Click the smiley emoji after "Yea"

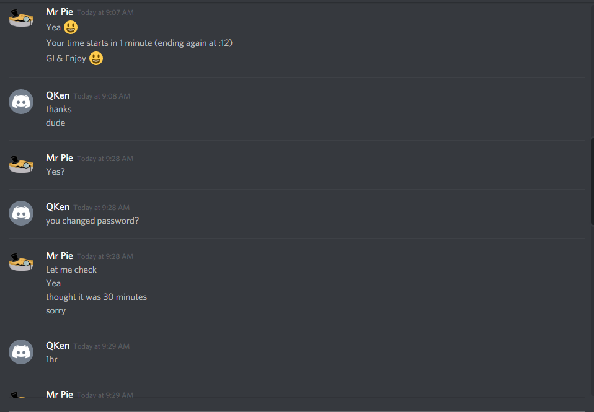pyautogui.click(x=71, y=27)
